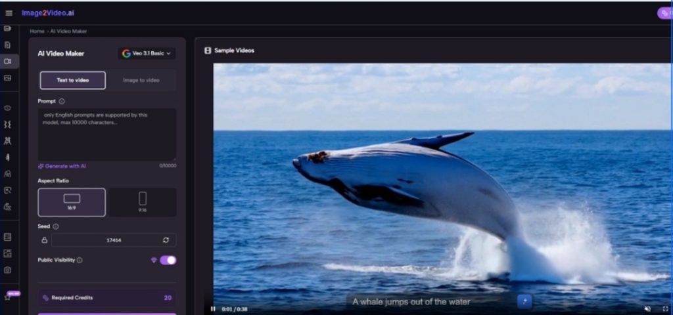Click the eye icon in sidebar

pos(8,108)
